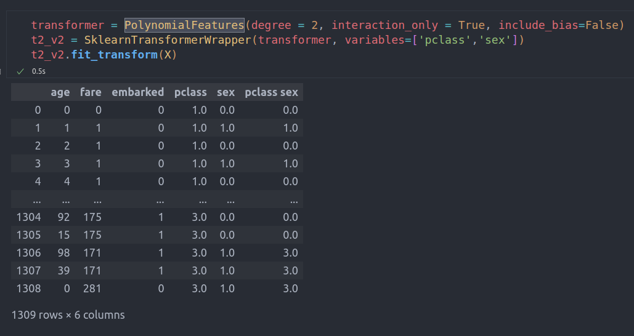Click the transformer variable being assigned on line one
Screen dimensions: 634x336
click(68, 25)
